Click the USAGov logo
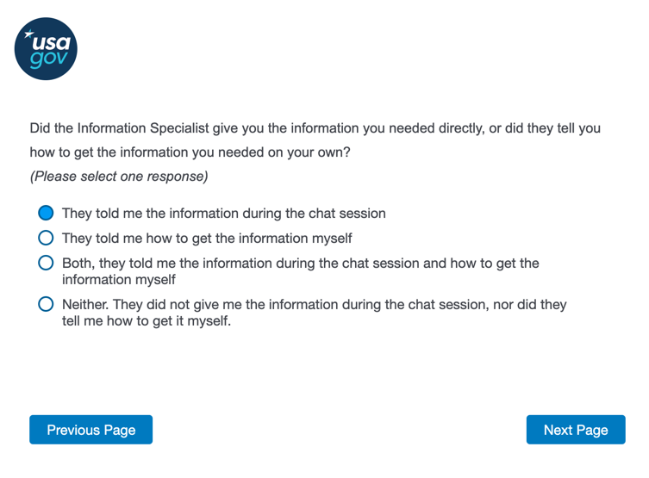 coord(47,49)
